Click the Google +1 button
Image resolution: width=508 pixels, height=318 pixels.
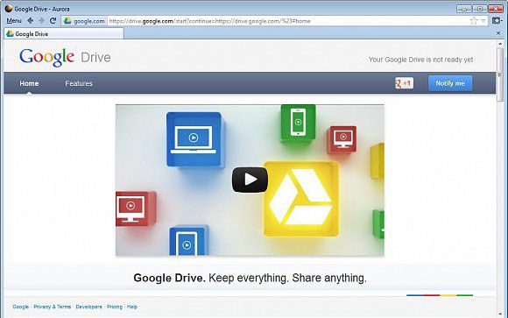point(404,83)
